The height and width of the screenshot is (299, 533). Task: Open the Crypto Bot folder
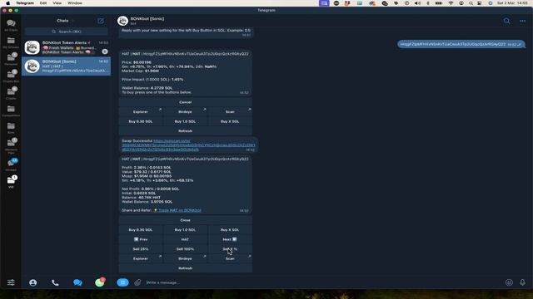[x=11, y=76]
